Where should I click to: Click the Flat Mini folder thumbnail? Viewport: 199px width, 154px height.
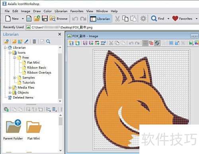pyautogui.click(x=33, y=130)
